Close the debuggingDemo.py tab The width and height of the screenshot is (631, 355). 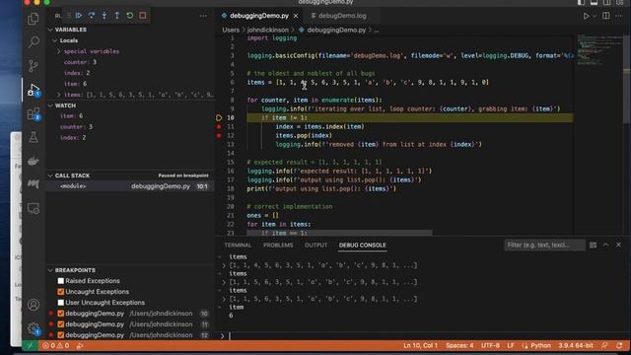tap(296, 16)
